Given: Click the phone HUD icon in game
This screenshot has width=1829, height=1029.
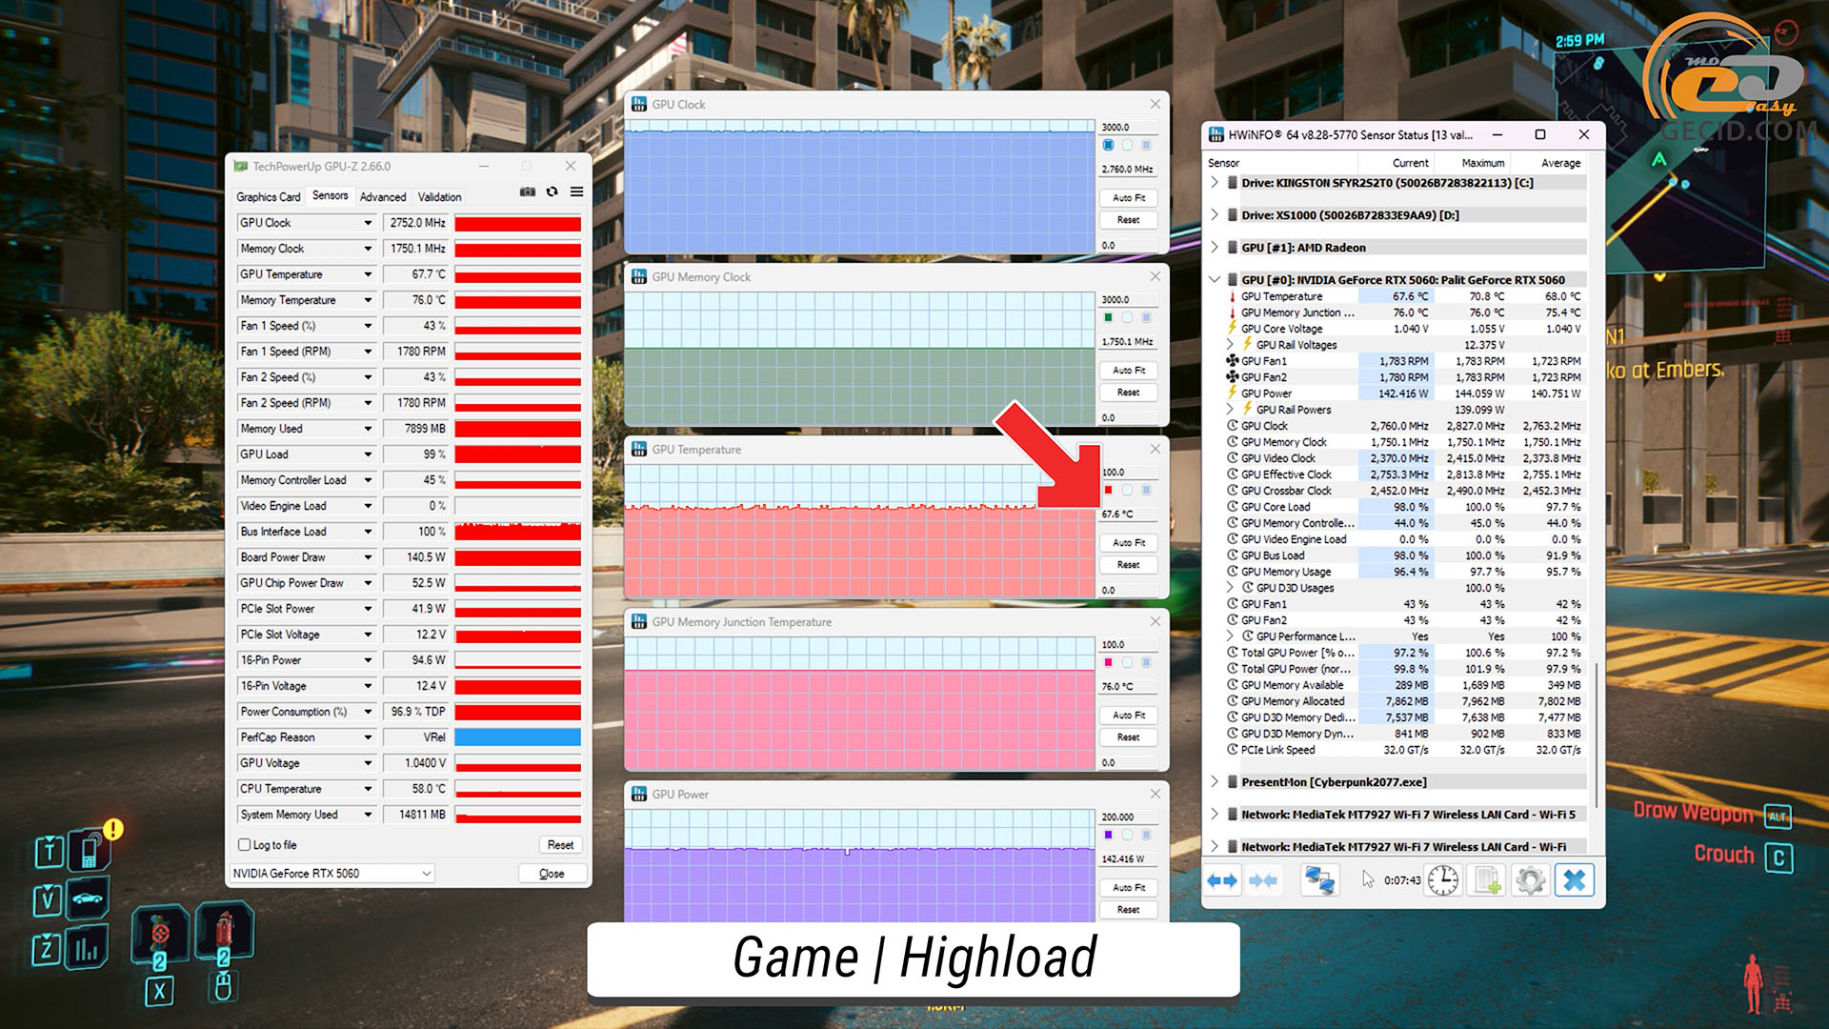Looking at the screenshot, I should point(90,849).
